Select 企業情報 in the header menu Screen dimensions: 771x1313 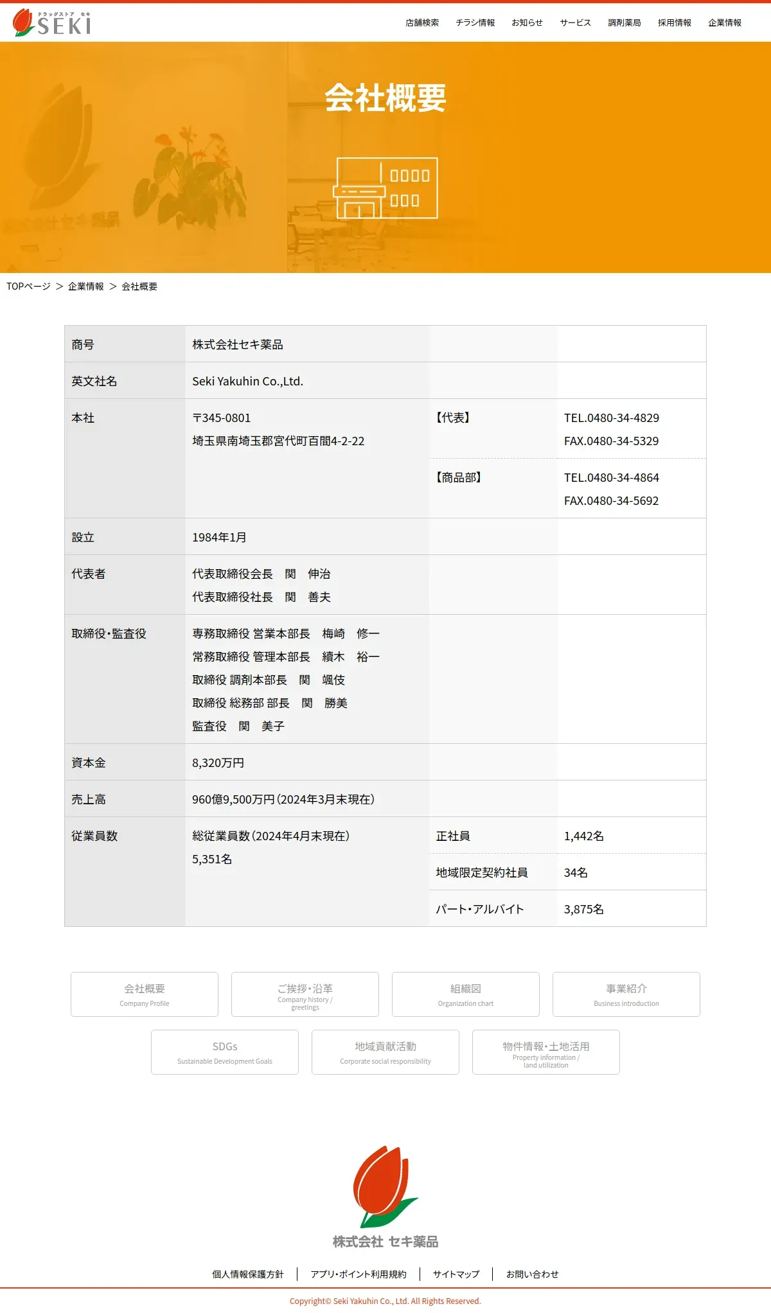click(x=725, y=22)
